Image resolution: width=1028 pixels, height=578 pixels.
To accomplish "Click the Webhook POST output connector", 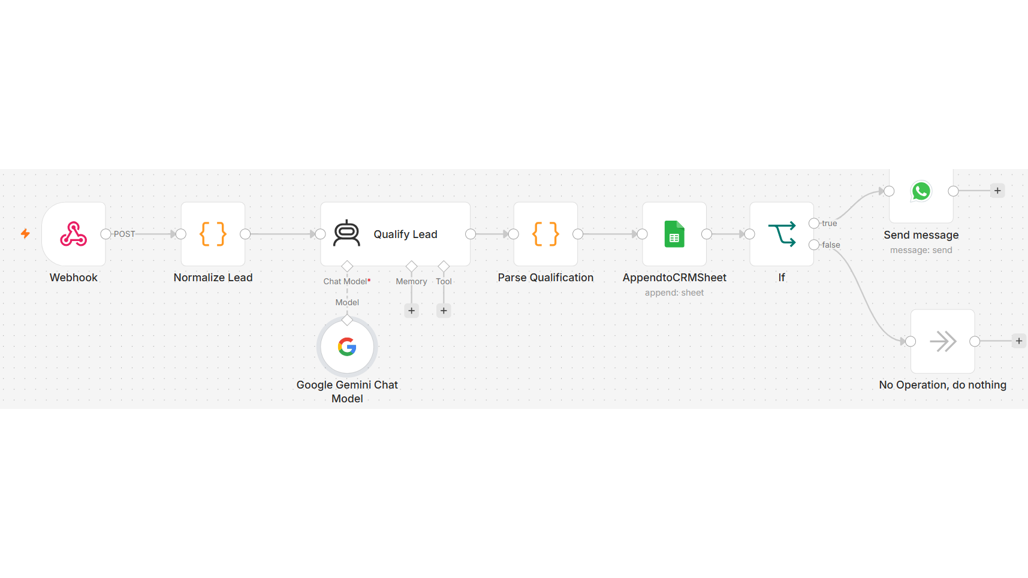I will pos(105,234).
